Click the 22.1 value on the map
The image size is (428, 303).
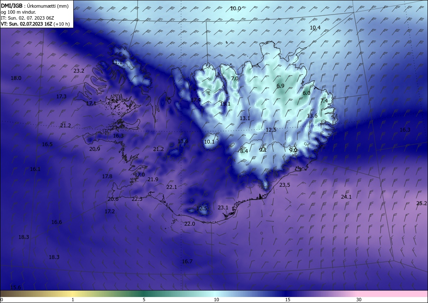pos(172,187)
